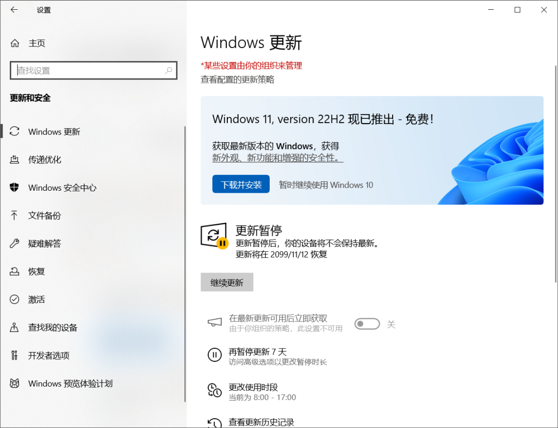Viewport: 558px width, 428px height.
Task: Click the 恢复 recovery icon
Action: pyautogui.click(x=14, y=271)
